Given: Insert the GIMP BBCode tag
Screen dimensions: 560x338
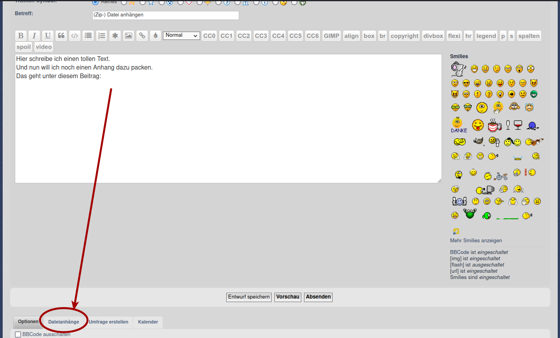Looking at the screenshot, I should (x=331, y=36).
